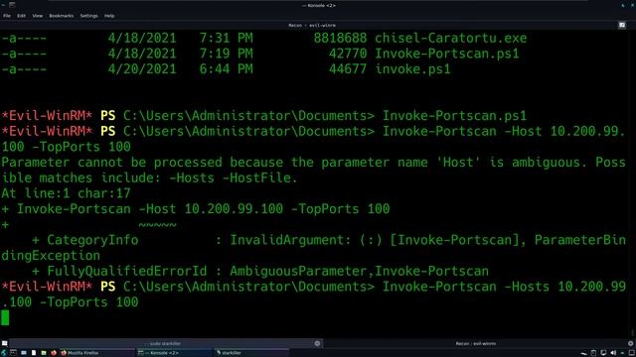Screen dimensions: 636x357
Task: Open the clipboard tray icon
Action: click(593, 353)
